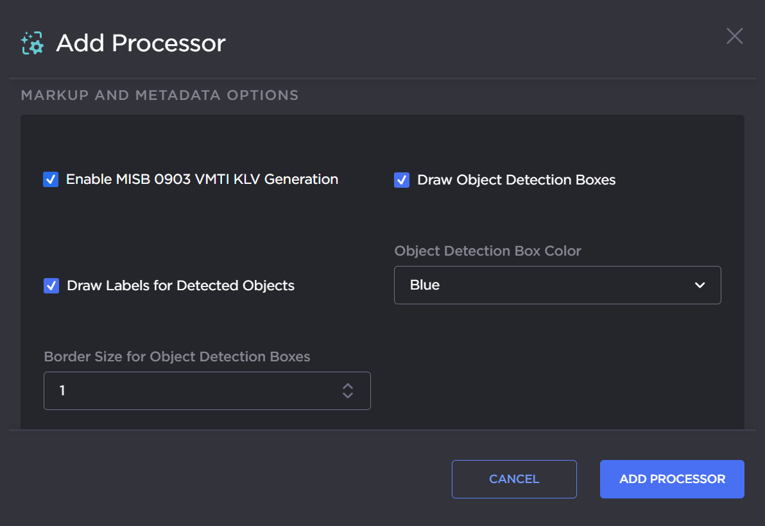Uncheck Enable MISB 0903 VMTI KLV Generation
The height and width of the screenshot is (526, 765).
click(x=51, y=179)
